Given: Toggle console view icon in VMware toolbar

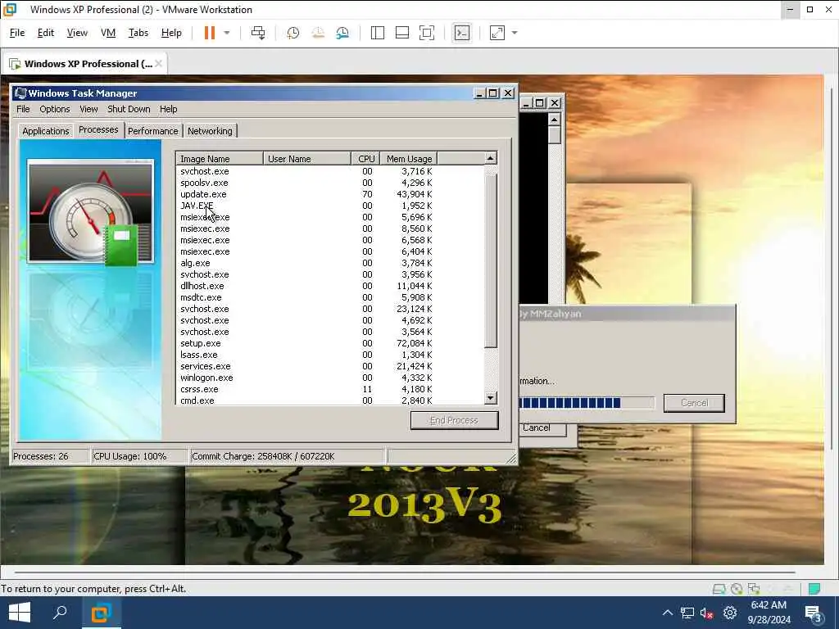Looking at the screenshot, I should 462,33.
